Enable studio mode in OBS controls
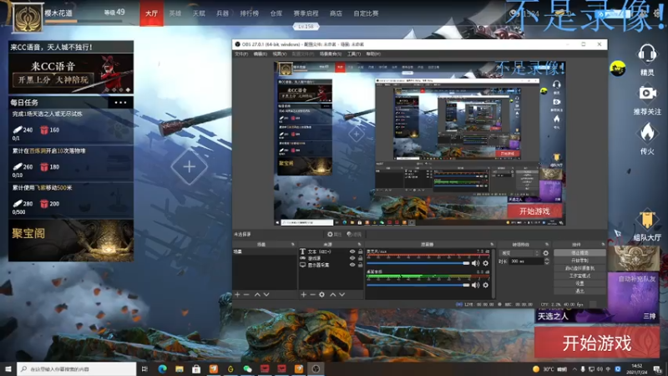668x376 pixels. 579,276
